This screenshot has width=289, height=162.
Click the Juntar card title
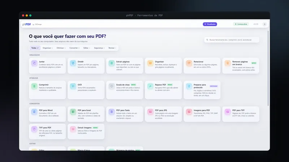point(42,62)
